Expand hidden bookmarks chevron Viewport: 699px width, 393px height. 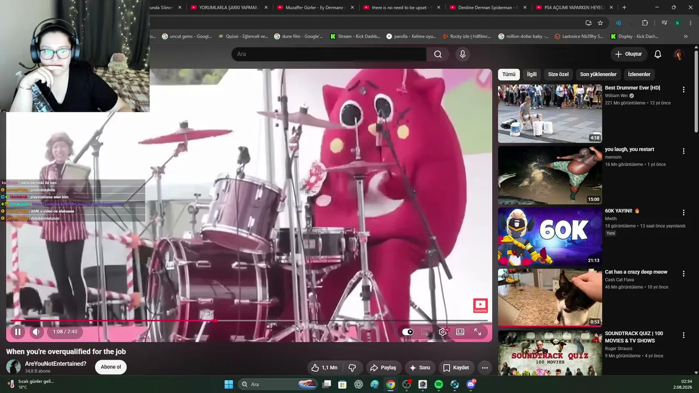(686, 37)
